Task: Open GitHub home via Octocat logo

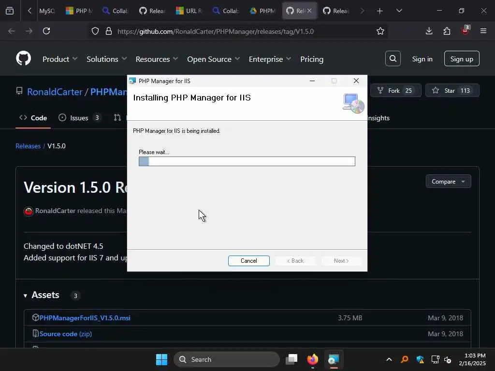Action: pos(24,58)
